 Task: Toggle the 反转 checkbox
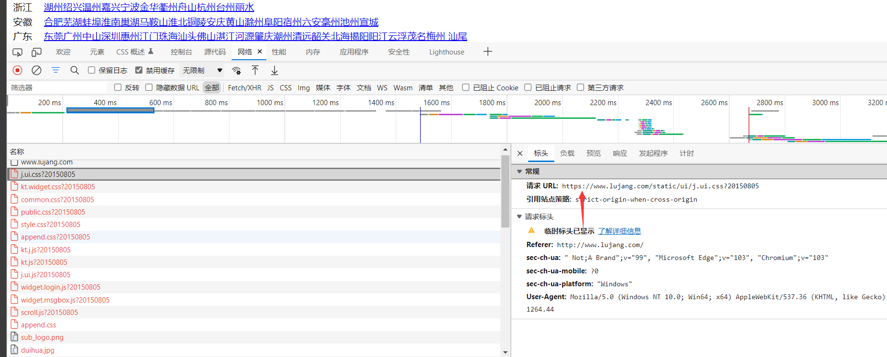pyautogui.click(x=118, y=87)
